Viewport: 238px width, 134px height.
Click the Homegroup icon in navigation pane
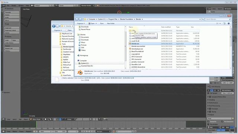pos(78,55)
